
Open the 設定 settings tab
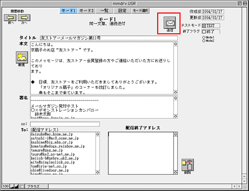coord(122,10)
